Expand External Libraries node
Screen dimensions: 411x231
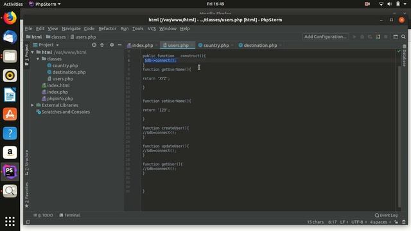coord(33,105)
